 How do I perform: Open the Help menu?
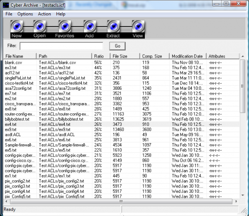pyautogui.click(x=61, y=14)
